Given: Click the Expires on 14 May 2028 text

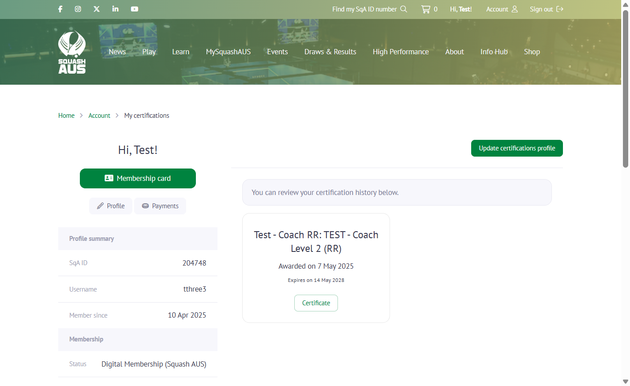Looking at the screenshot, I should coord(316,280).
